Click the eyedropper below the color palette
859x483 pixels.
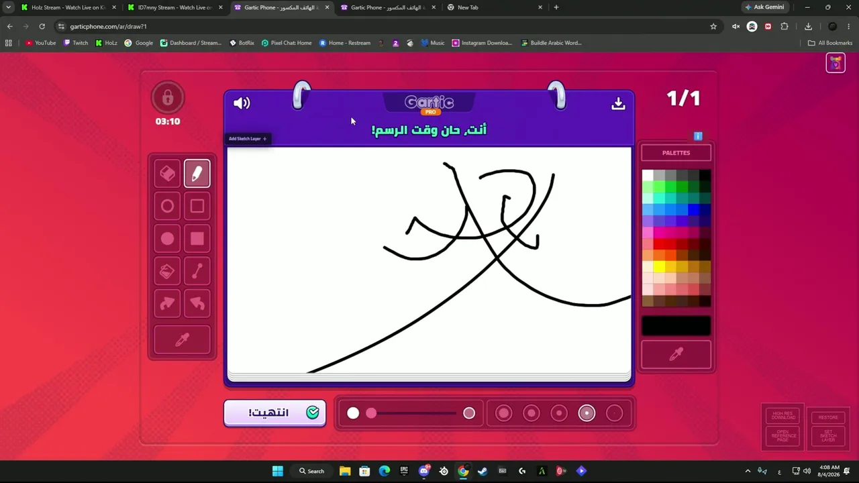[x=676, y=354]
